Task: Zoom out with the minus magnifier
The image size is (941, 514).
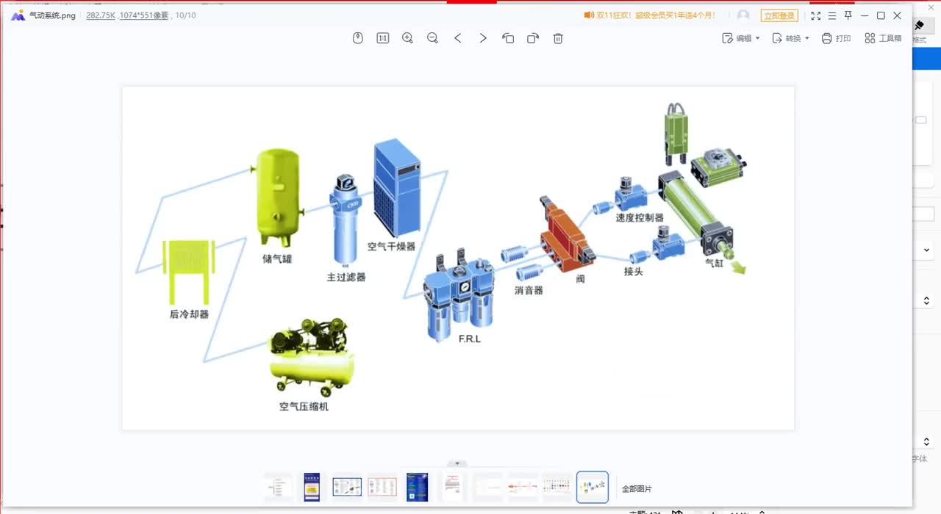Action: pos(432,38)
